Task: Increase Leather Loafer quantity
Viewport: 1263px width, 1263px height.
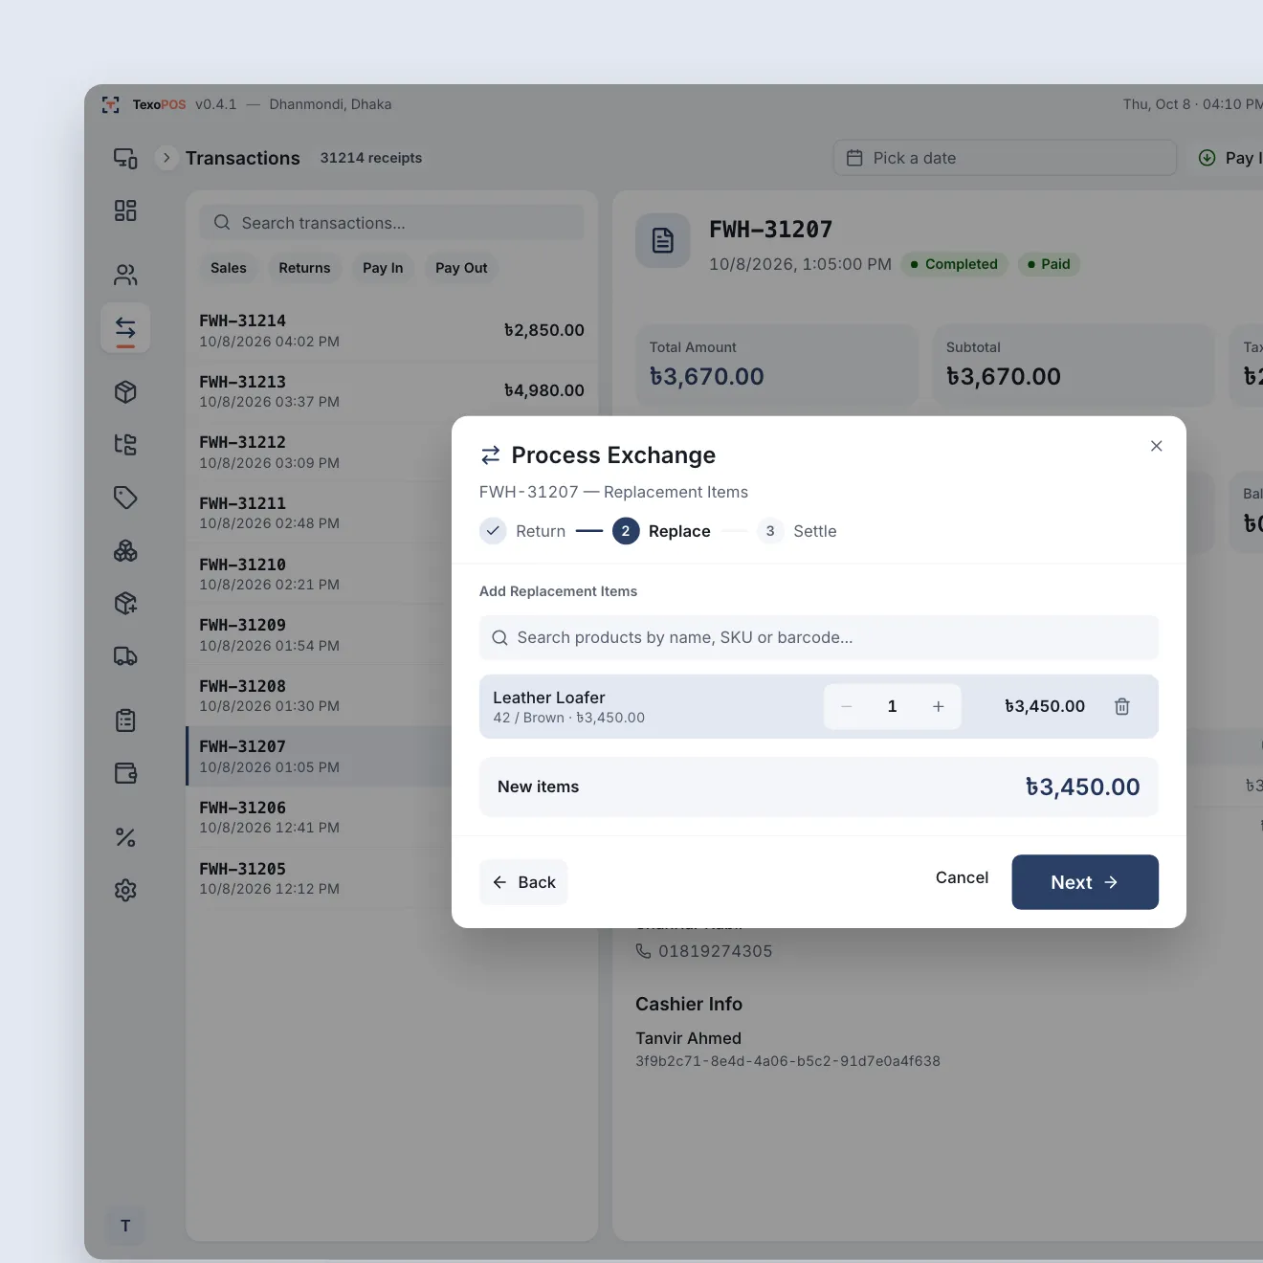Action: 939,706
